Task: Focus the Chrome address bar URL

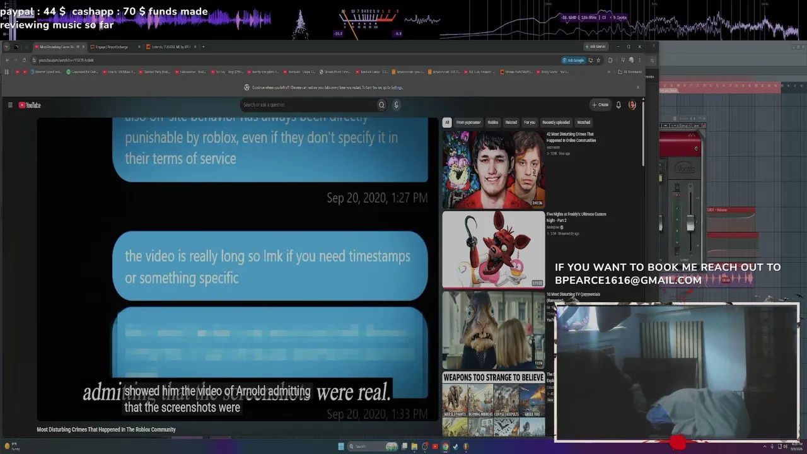Action: (66, 60)
